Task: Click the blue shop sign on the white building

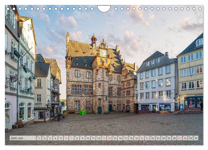Action: tap(164, 104)
